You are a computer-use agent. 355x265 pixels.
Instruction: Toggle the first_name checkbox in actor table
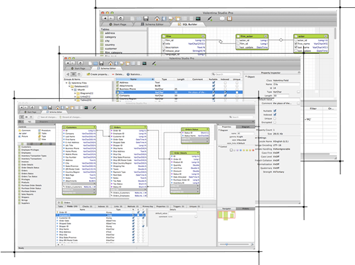point(296,44)
